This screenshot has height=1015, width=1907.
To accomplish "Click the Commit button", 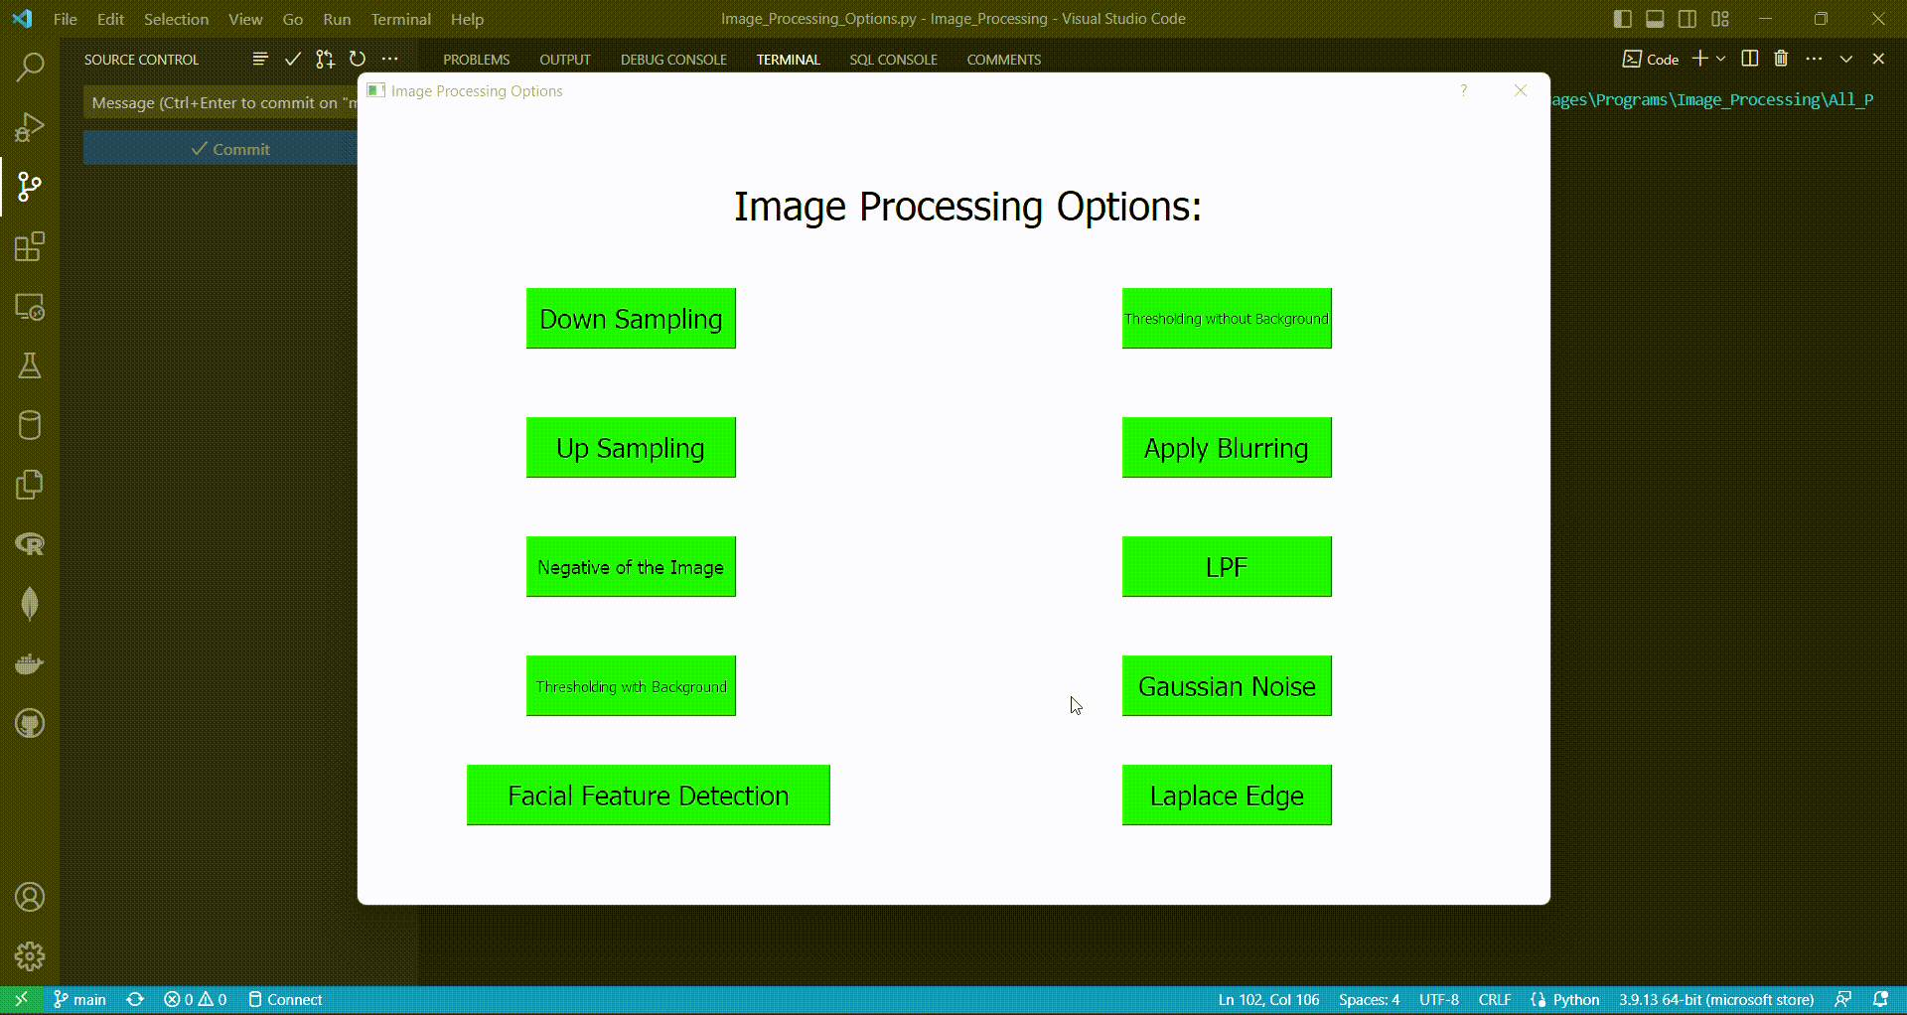I will 231,148.
